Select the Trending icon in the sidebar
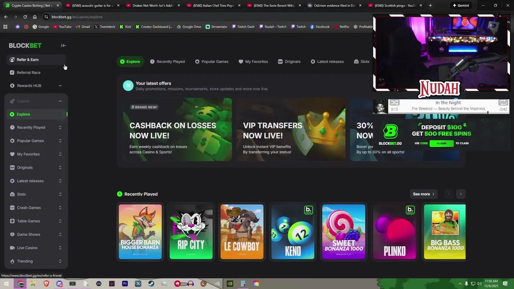This screenshot has height=289, width=514. 12,261
